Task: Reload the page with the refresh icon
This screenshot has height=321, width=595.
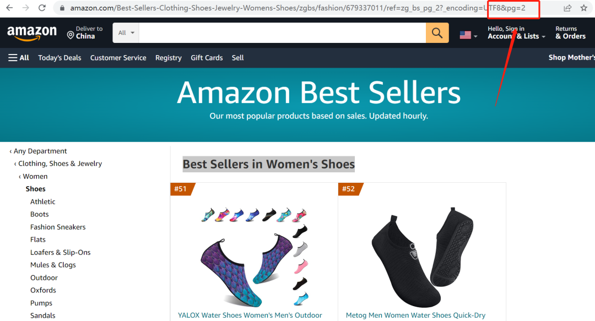Action: 42,8
